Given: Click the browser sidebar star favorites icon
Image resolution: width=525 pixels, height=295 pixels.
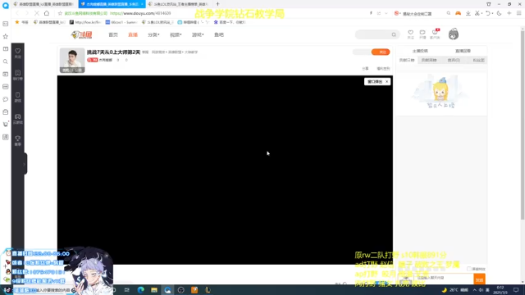Looking at the screenshot, I should pyautogui.click(x=6, y=36).
